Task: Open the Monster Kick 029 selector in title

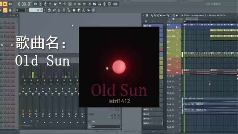Action: pos(217,15)
